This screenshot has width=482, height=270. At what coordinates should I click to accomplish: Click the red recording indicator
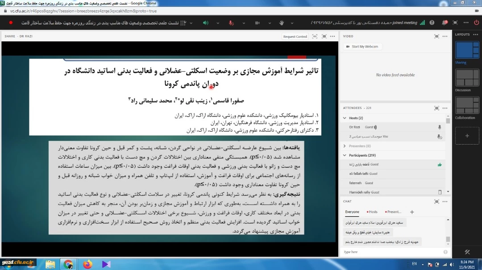pyautogui.click(x=11, y=23)
